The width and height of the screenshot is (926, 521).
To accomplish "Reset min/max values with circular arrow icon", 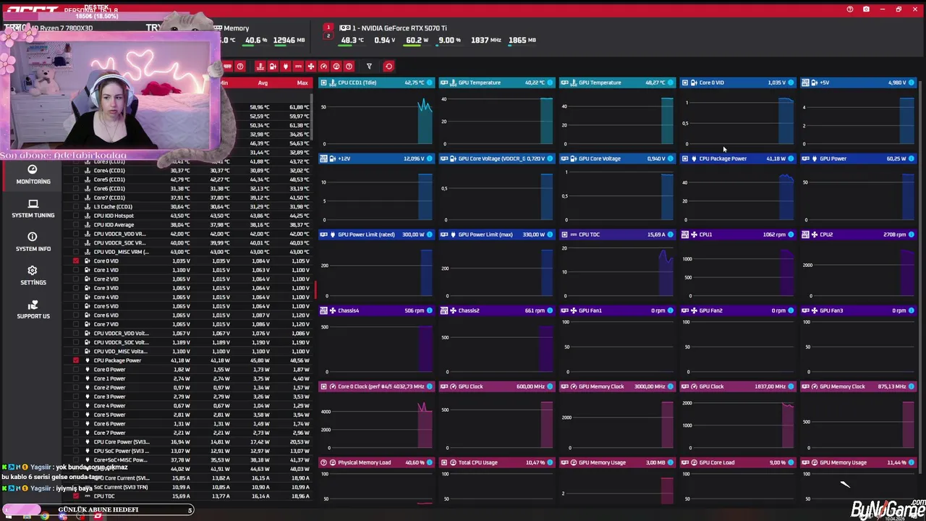I will [x=388, y=67].
